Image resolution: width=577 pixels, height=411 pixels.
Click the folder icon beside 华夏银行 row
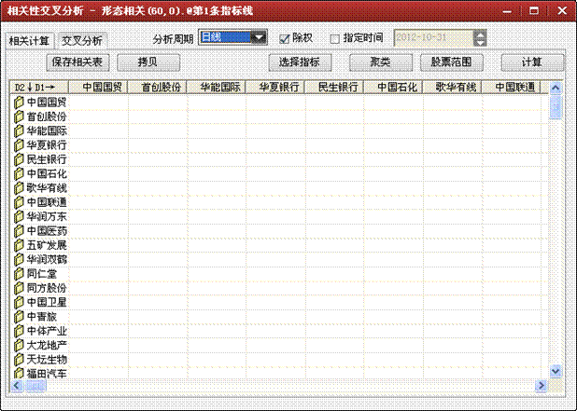pyautogui.click(x=19, y=145)
